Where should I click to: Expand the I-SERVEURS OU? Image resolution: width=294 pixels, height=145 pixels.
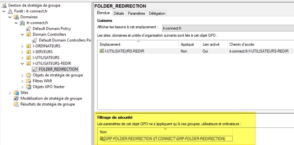22,52
